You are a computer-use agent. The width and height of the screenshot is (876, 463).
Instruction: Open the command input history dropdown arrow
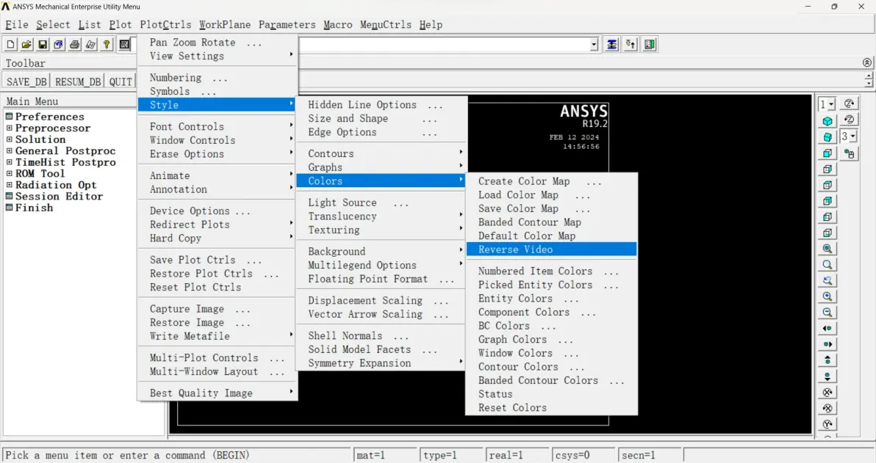tap(594, 45)
